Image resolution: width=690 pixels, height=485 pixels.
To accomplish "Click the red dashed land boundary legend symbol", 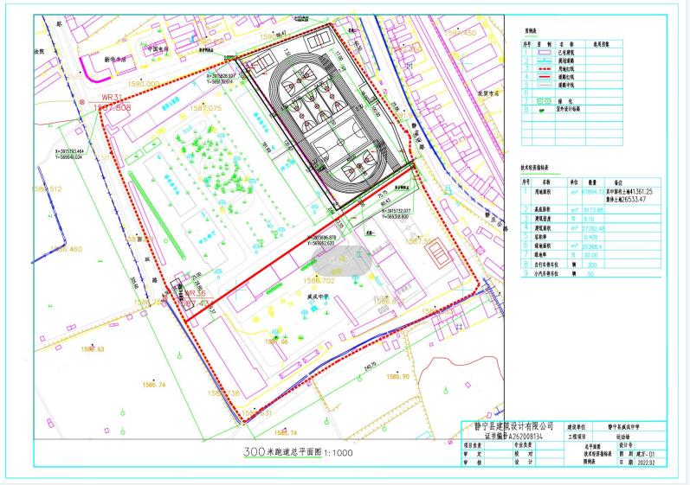I will pyautogui.click(x=544, y=69).
